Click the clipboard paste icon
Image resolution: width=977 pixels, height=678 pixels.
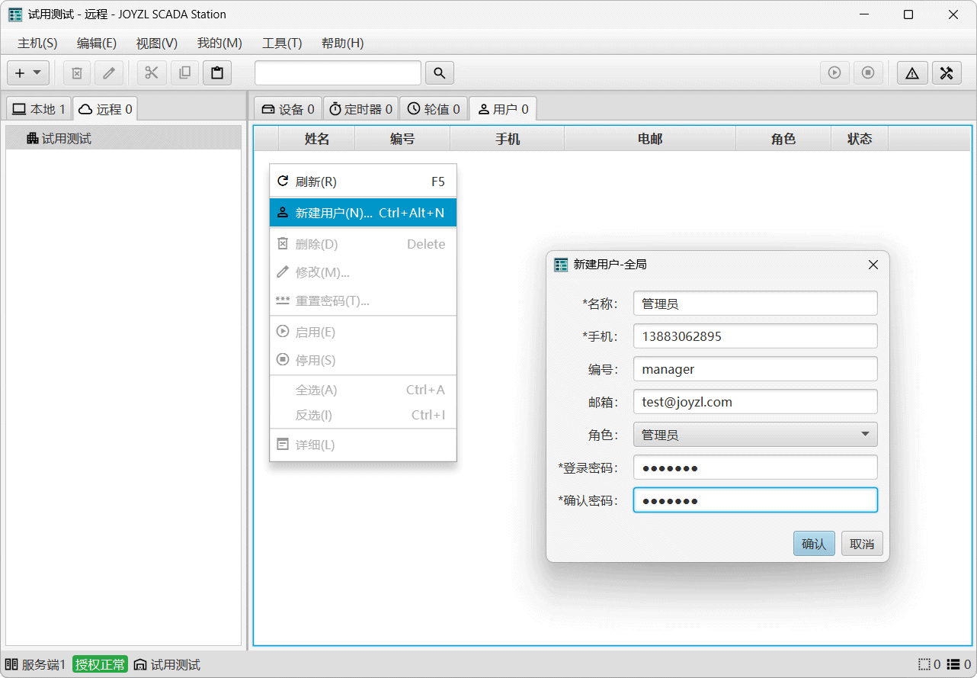pyautogui.click(x=217, y=73)
